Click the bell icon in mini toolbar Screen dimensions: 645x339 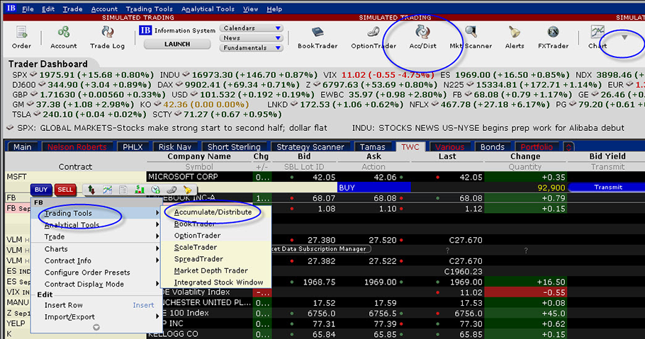point(188,190)
